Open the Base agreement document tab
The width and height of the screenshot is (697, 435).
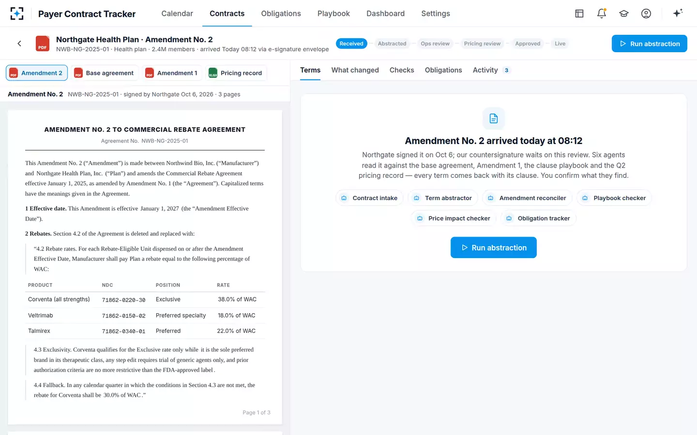click(105, 73)
